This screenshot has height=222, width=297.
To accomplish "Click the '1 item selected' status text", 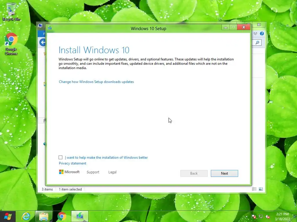I will [70, 189].
